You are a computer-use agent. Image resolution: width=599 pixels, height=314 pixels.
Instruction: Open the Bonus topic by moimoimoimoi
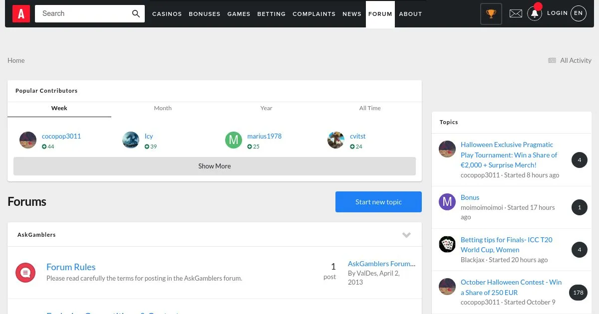click(x=470, y=197)
